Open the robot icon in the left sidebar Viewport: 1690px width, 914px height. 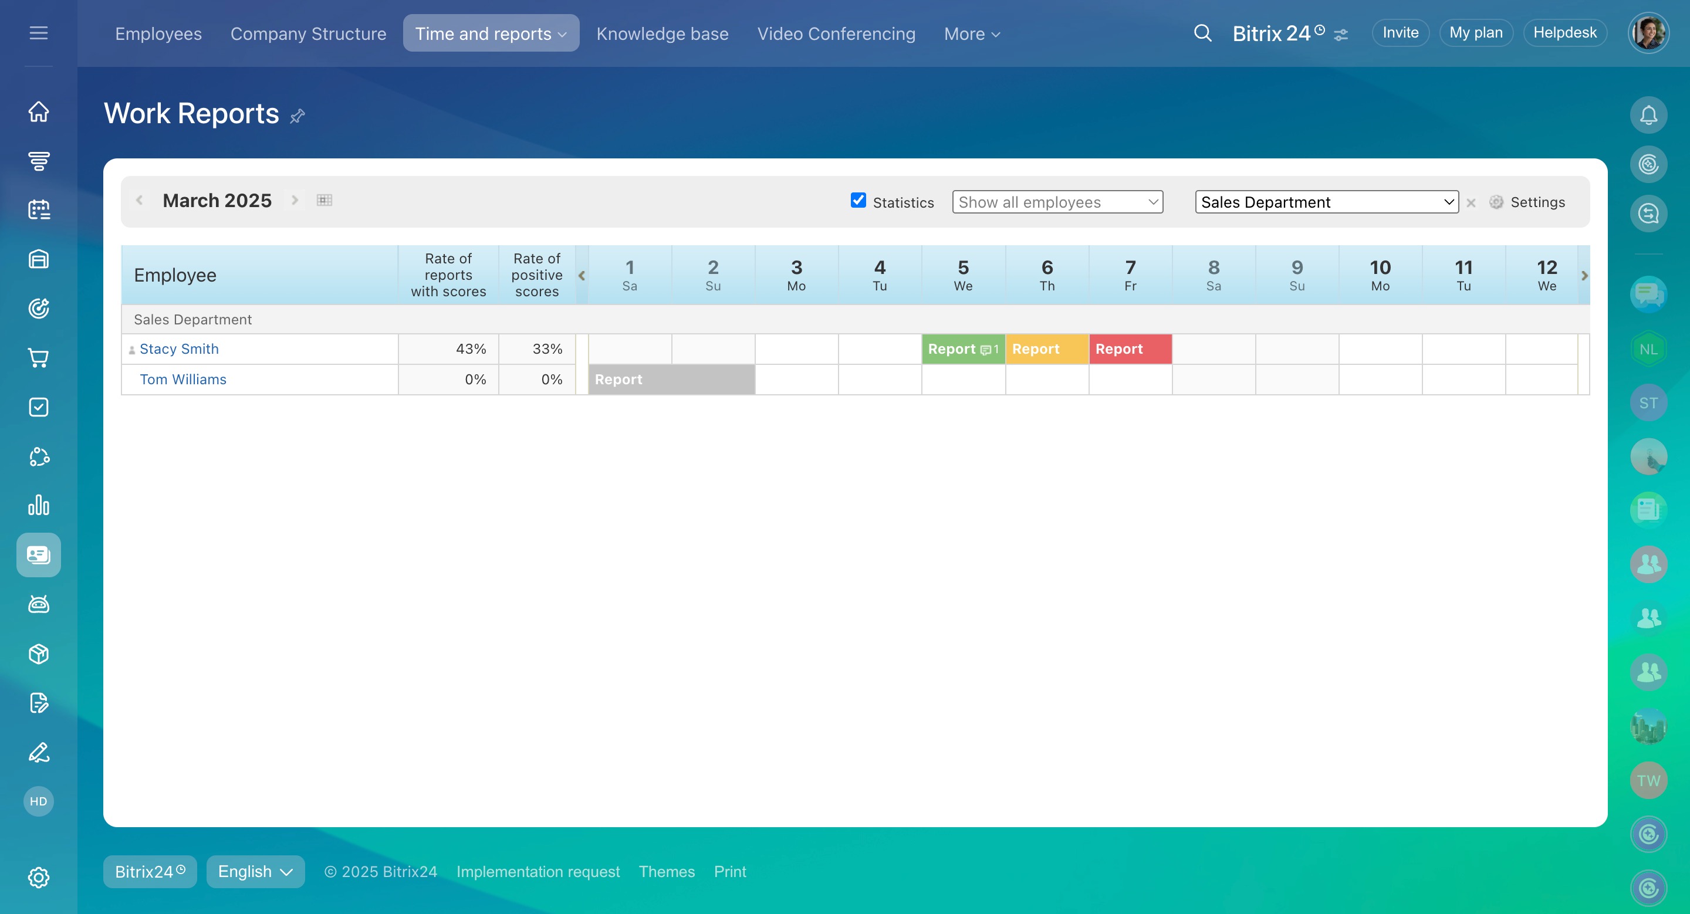pos(39,604)
